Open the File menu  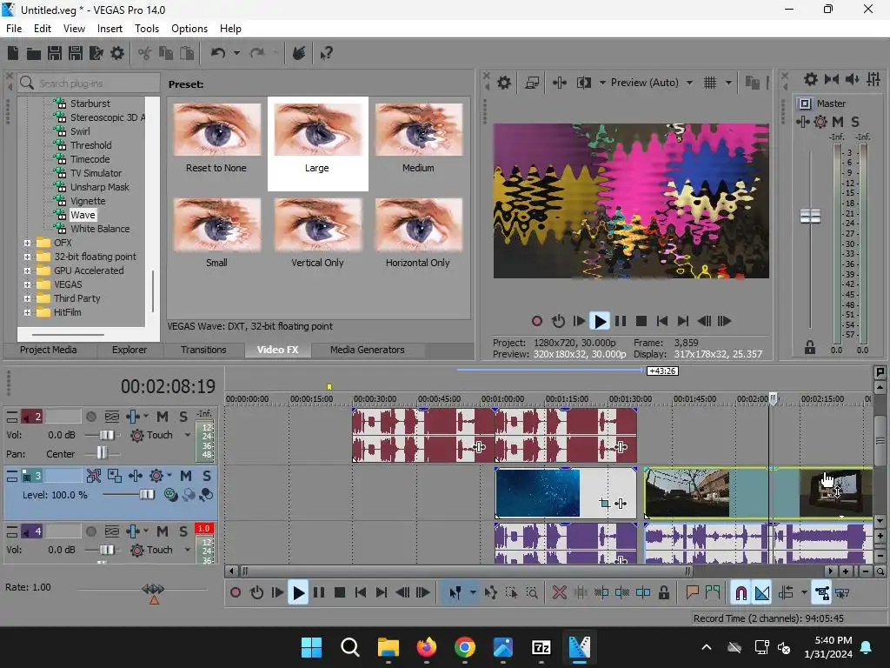tap(14, 29)
